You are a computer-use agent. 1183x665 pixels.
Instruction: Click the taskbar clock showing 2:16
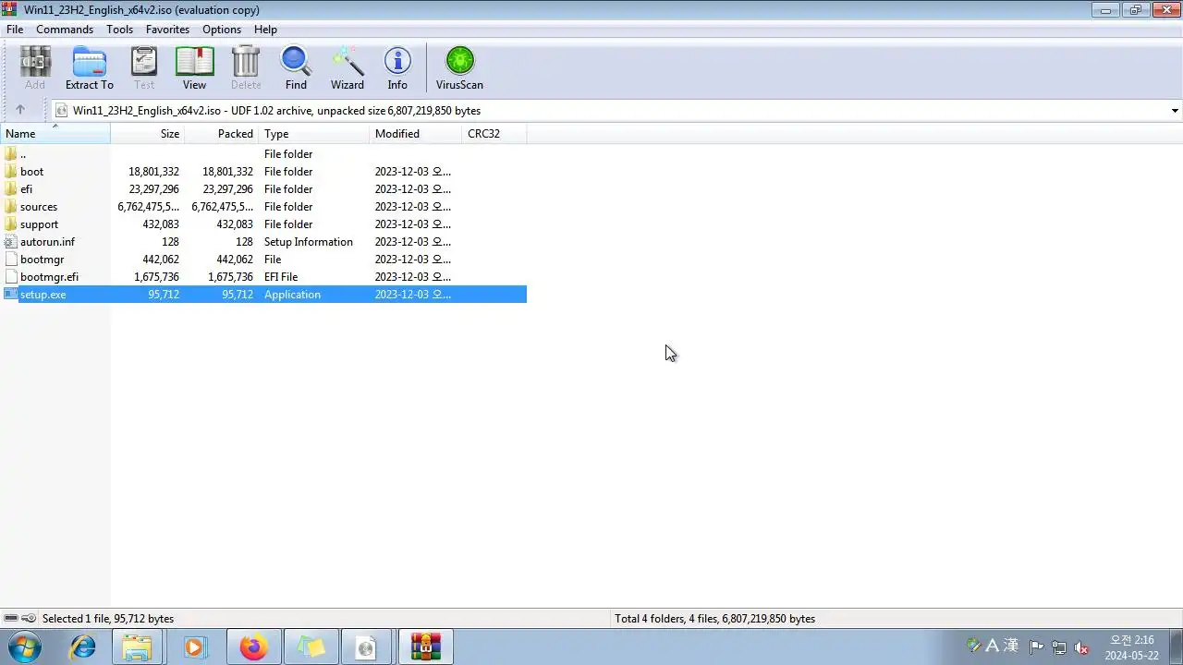(x=1131, y=647)
